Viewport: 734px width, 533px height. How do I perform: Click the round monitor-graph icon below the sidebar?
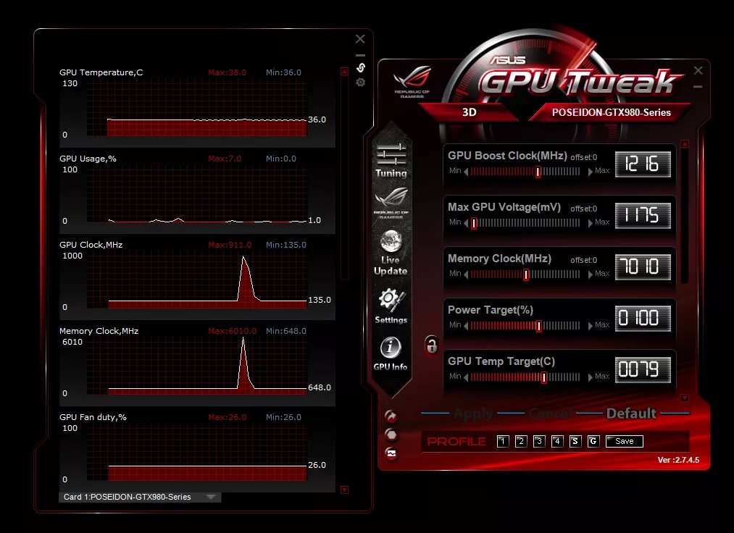(x=391, y=453)
